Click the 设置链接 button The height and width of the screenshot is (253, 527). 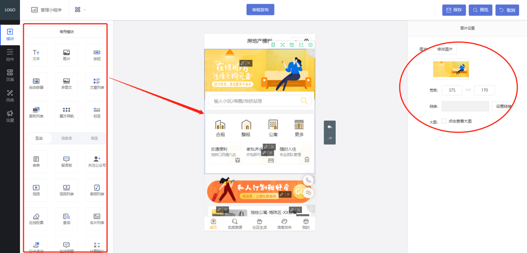(503, 106)
